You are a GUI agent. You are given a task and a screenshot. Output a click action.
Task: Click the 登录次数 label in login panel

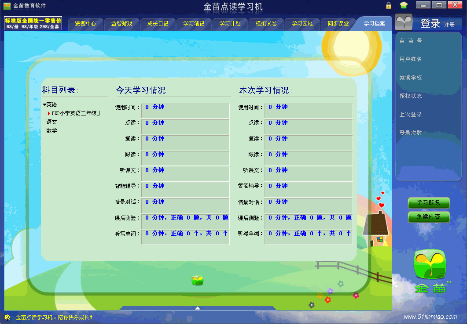[410, 133]
